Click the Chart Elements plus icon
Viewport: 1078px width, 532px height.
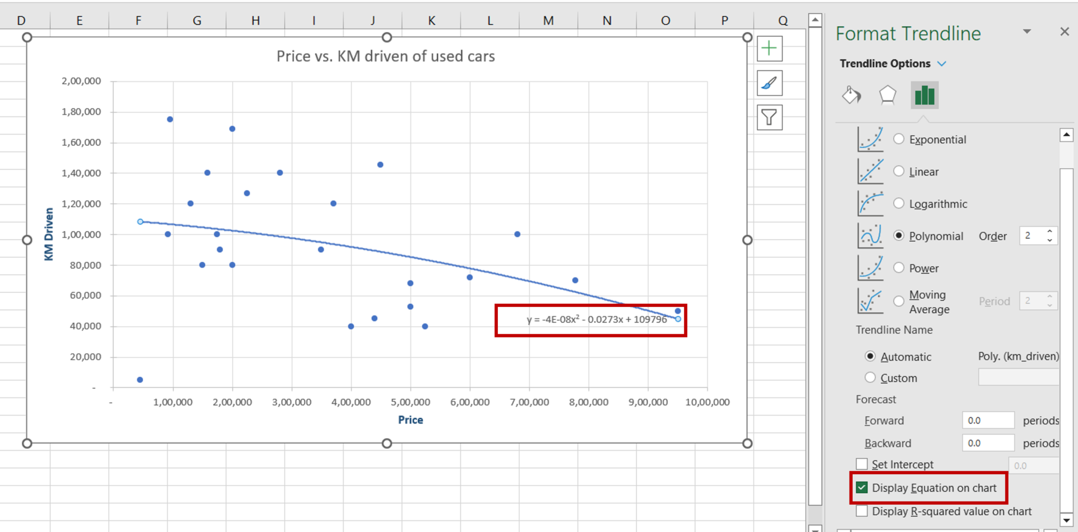(769, 48)
